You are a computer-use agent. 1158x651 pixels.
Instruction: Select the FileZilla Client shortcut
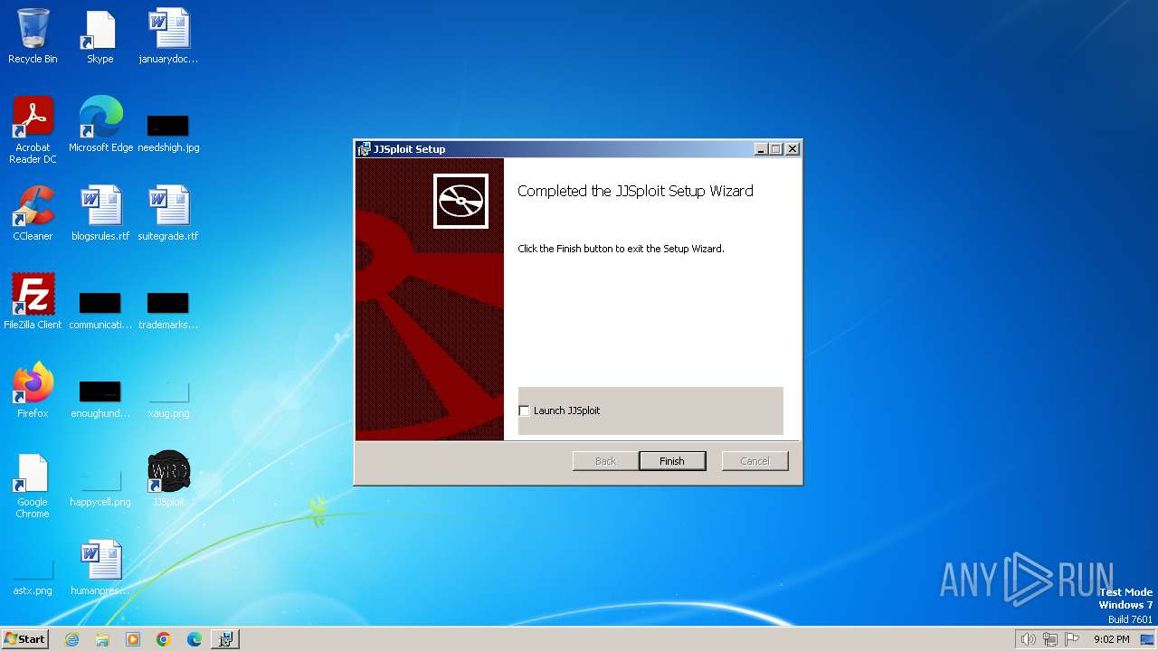point(33,302)
